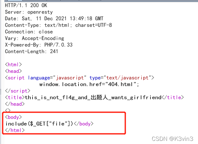Select the 'Server: openresty' header line

coord(29,12)
